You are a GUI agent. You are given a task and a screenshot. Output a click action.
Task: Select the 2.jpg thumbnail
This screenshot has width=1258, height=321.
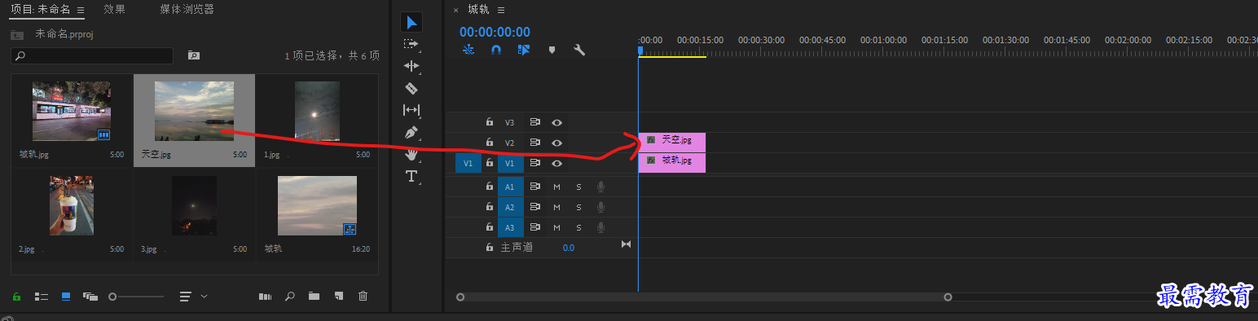(71, 205)
